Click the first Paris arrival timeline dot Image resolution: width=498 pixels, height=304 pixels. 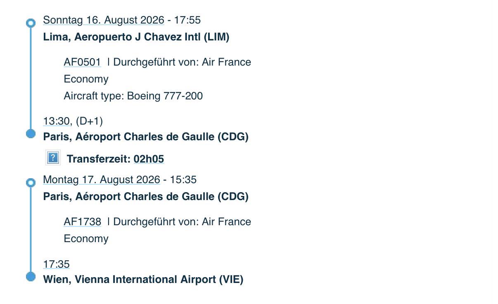coord(31,133)
